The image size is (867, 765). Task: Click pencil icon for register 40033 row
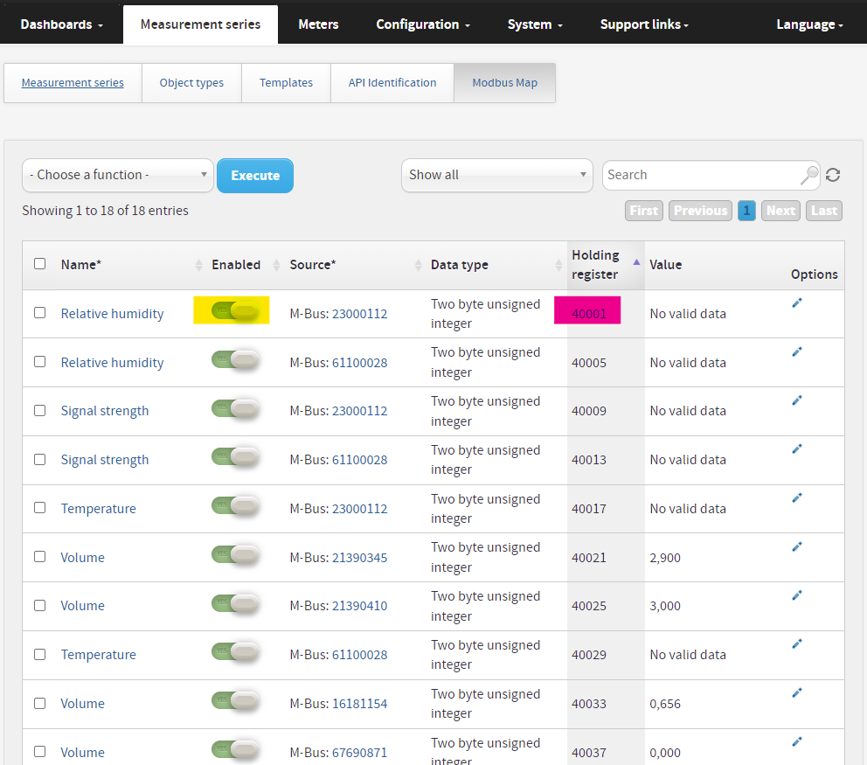(x=797, y=692)
